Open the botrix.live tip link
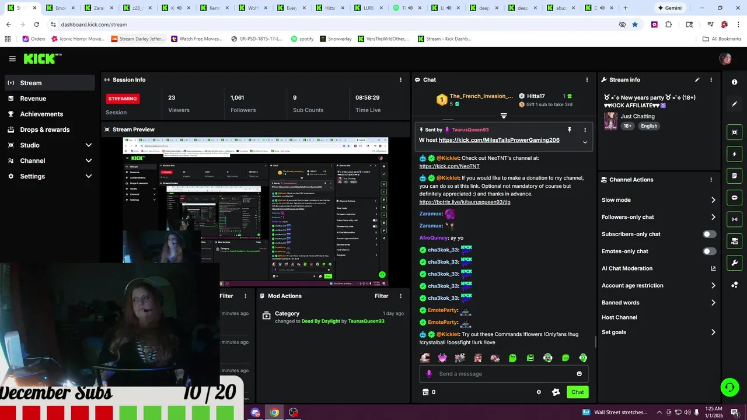 point(465,202)
